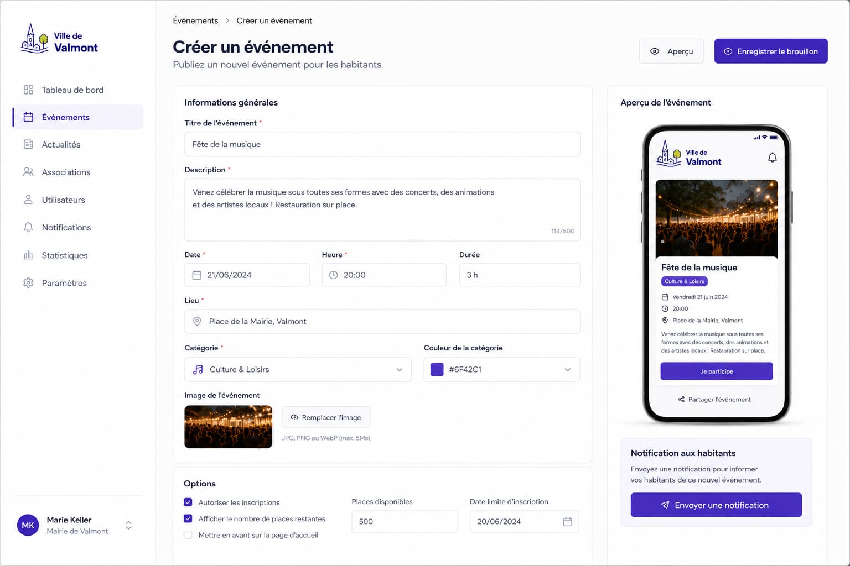Click the Titre de l'événement input field

(x=382, y=144)
